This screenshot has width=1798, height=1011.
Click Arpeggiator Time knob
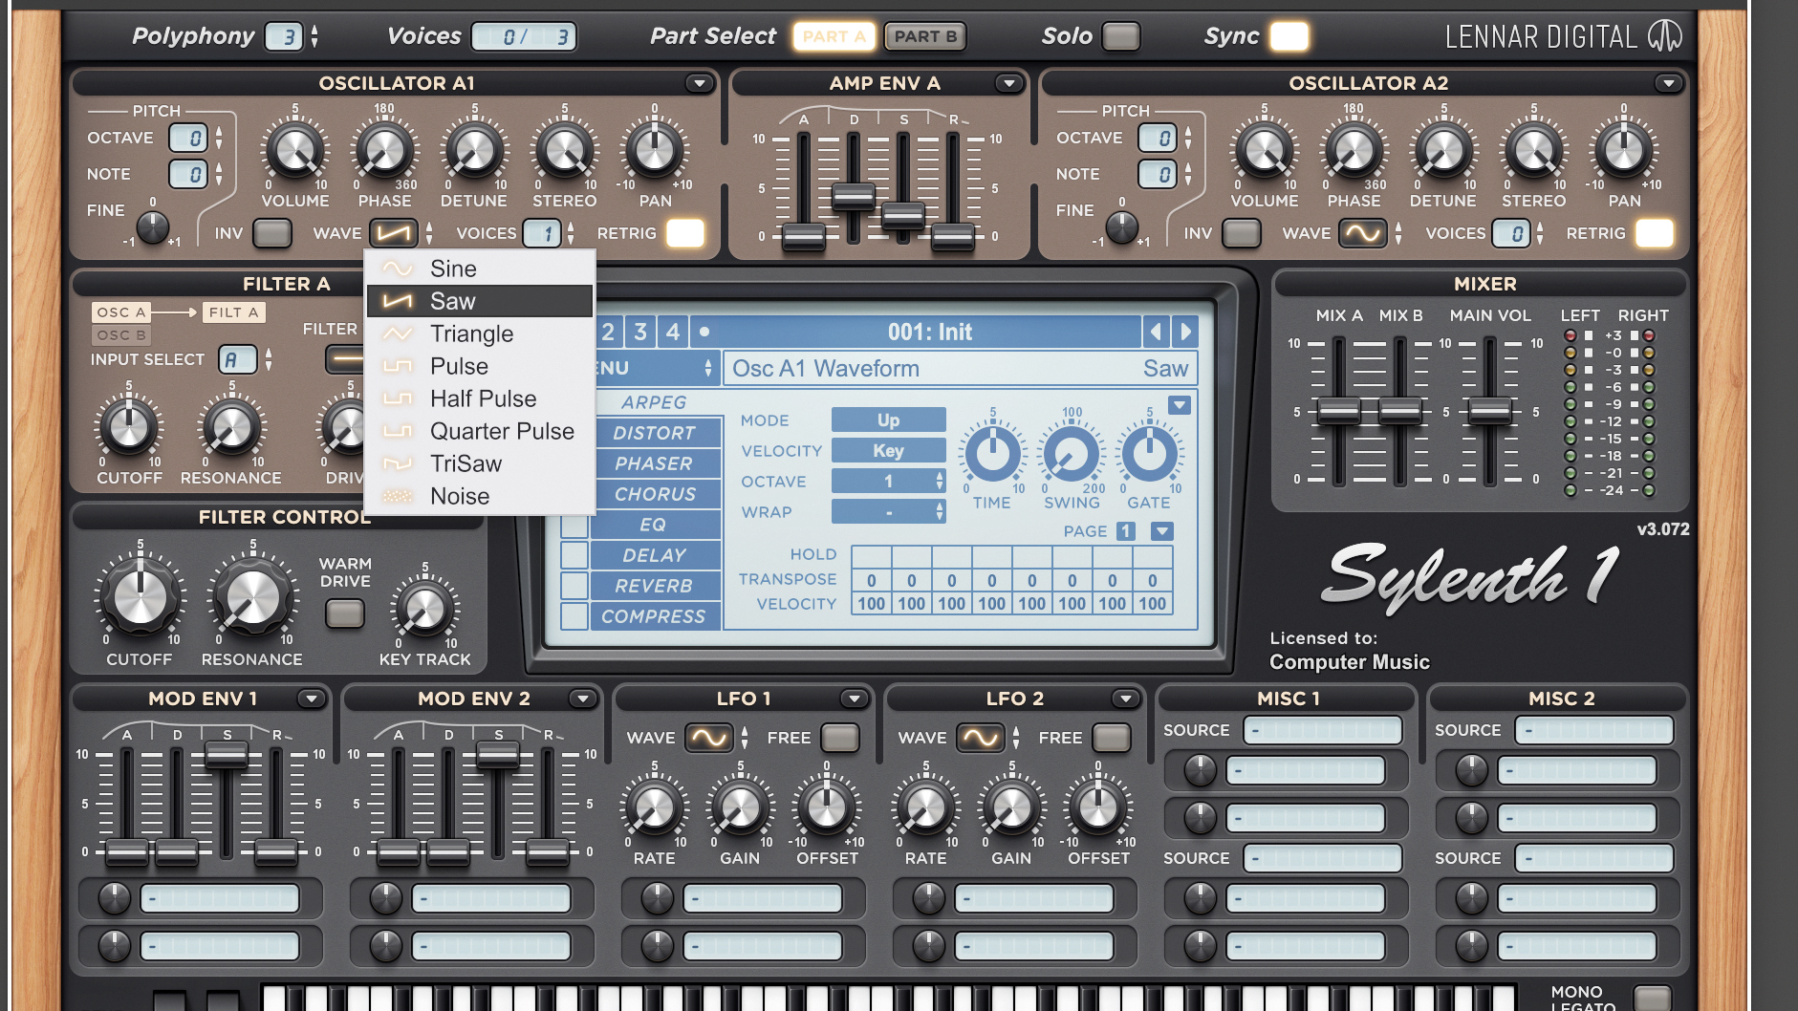tap(992, 454)
